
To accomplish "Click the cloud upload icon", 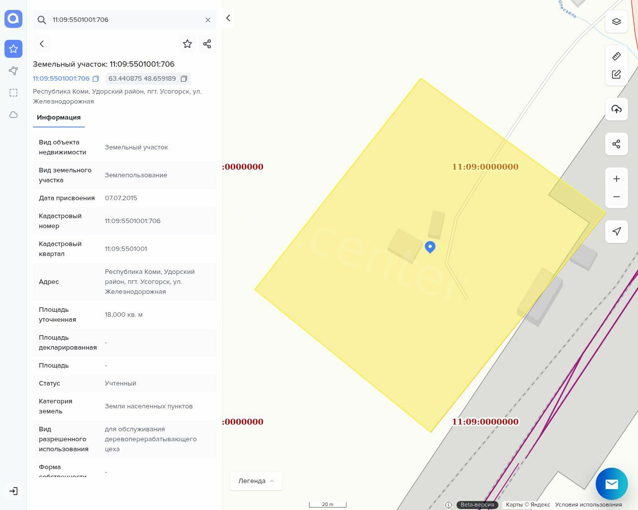I will 617,110.
